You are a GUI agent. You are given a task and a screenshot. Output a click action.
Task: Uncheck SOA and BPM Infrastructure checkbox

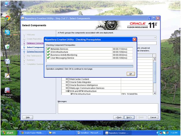69,91
